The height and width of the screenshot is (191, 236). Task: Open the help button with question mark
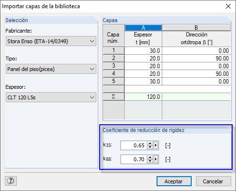click(11, 181)
